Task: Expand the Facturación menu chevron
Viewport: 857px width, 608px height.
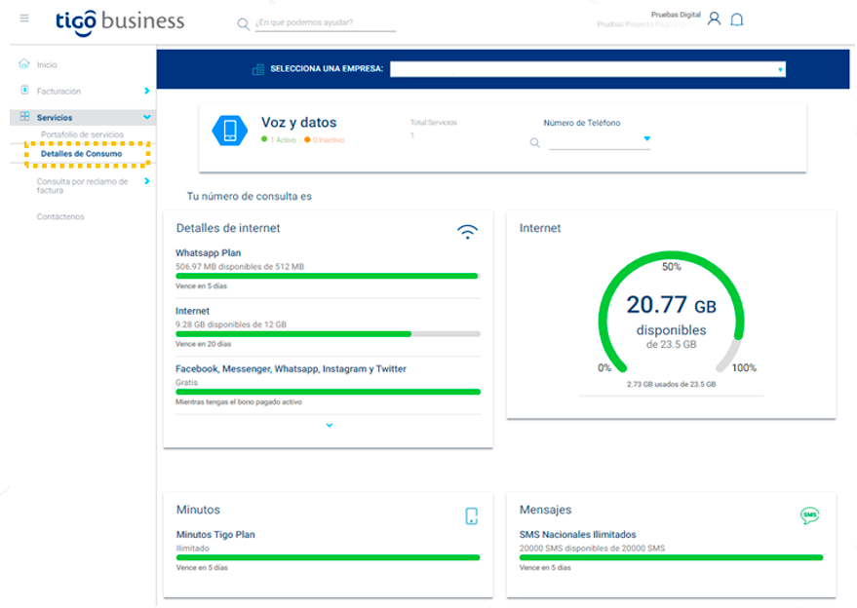Action: tap(146, 91)
